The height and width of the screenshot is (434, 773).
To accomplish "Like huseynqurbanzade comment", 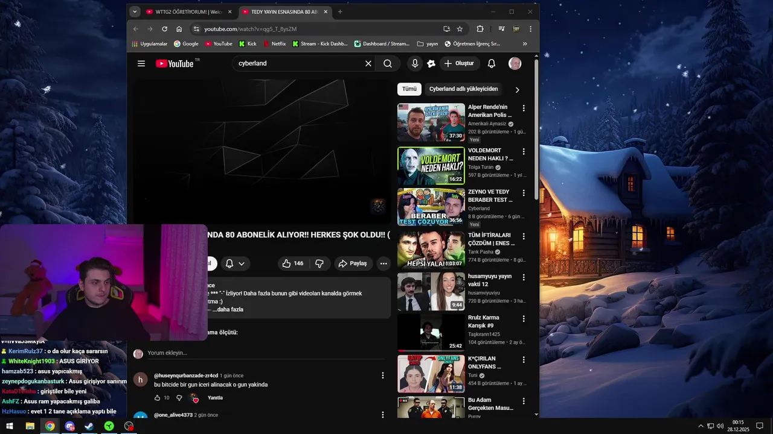I will (157, 398).
